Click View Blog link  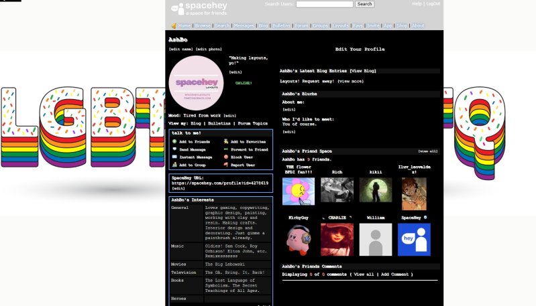pyautogui.click(x=363, y=71)
